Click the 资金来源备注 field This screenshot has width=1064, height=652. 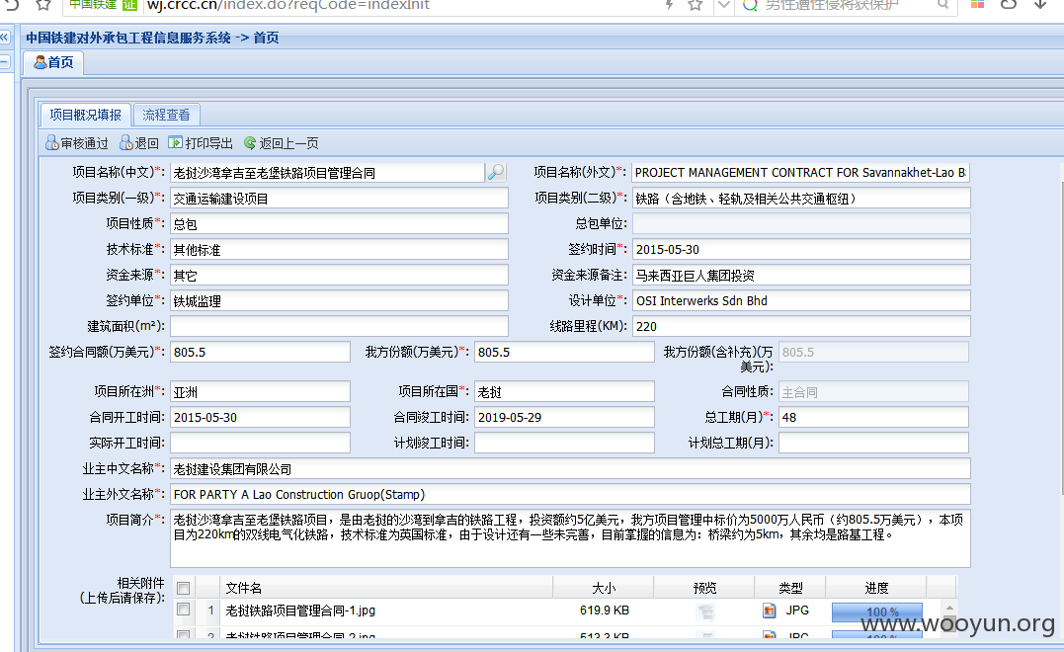point(800,275)
